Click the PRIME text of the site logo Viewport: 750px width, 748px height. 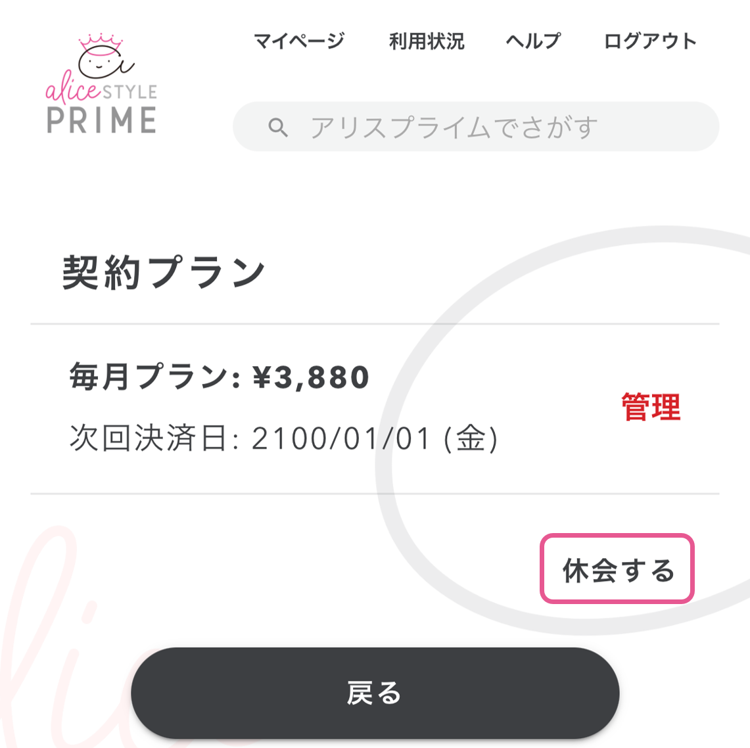(x=102, y=120)
